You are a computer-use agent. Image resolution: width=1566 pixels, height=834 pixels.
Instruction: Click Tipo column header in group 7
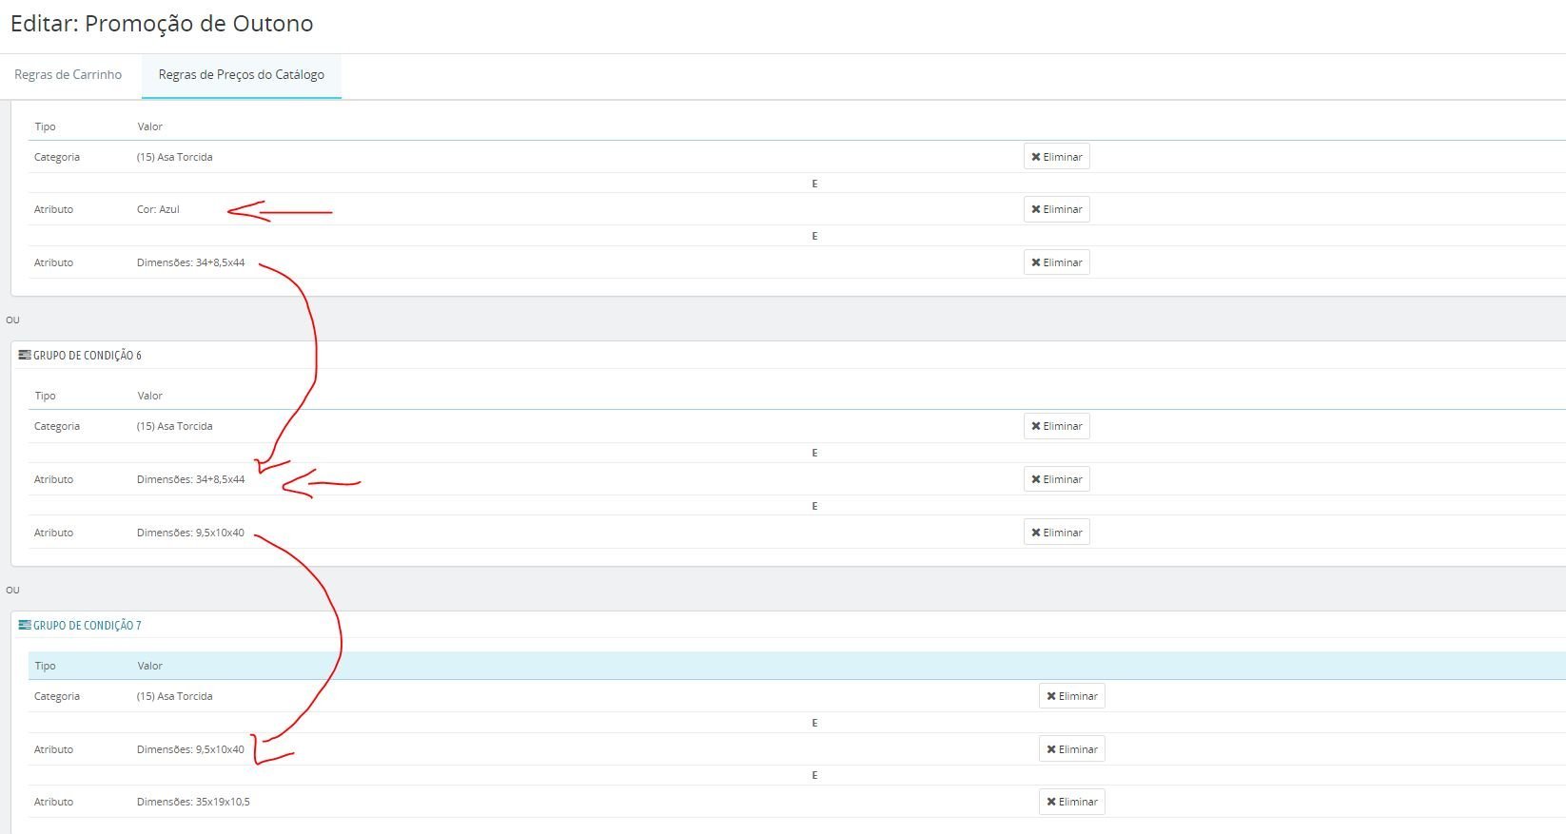[x=45, y=666]
